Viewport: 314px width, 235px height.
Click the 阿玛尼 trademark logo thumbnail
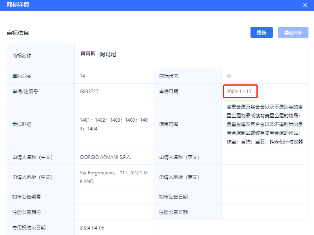pyautogui.click(x=88, y=53)
